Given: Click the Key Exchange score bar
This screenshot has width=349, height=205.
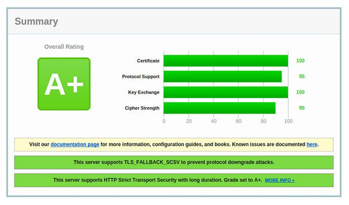Looking at the screenshot, I should (226, 92).
